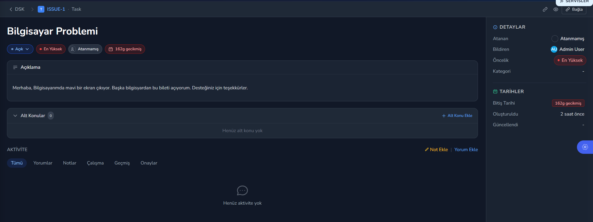Click the Bitiş Tarihi 162g gecikmiş value
The image size is (593, 222).
click(x=568, y=103)
